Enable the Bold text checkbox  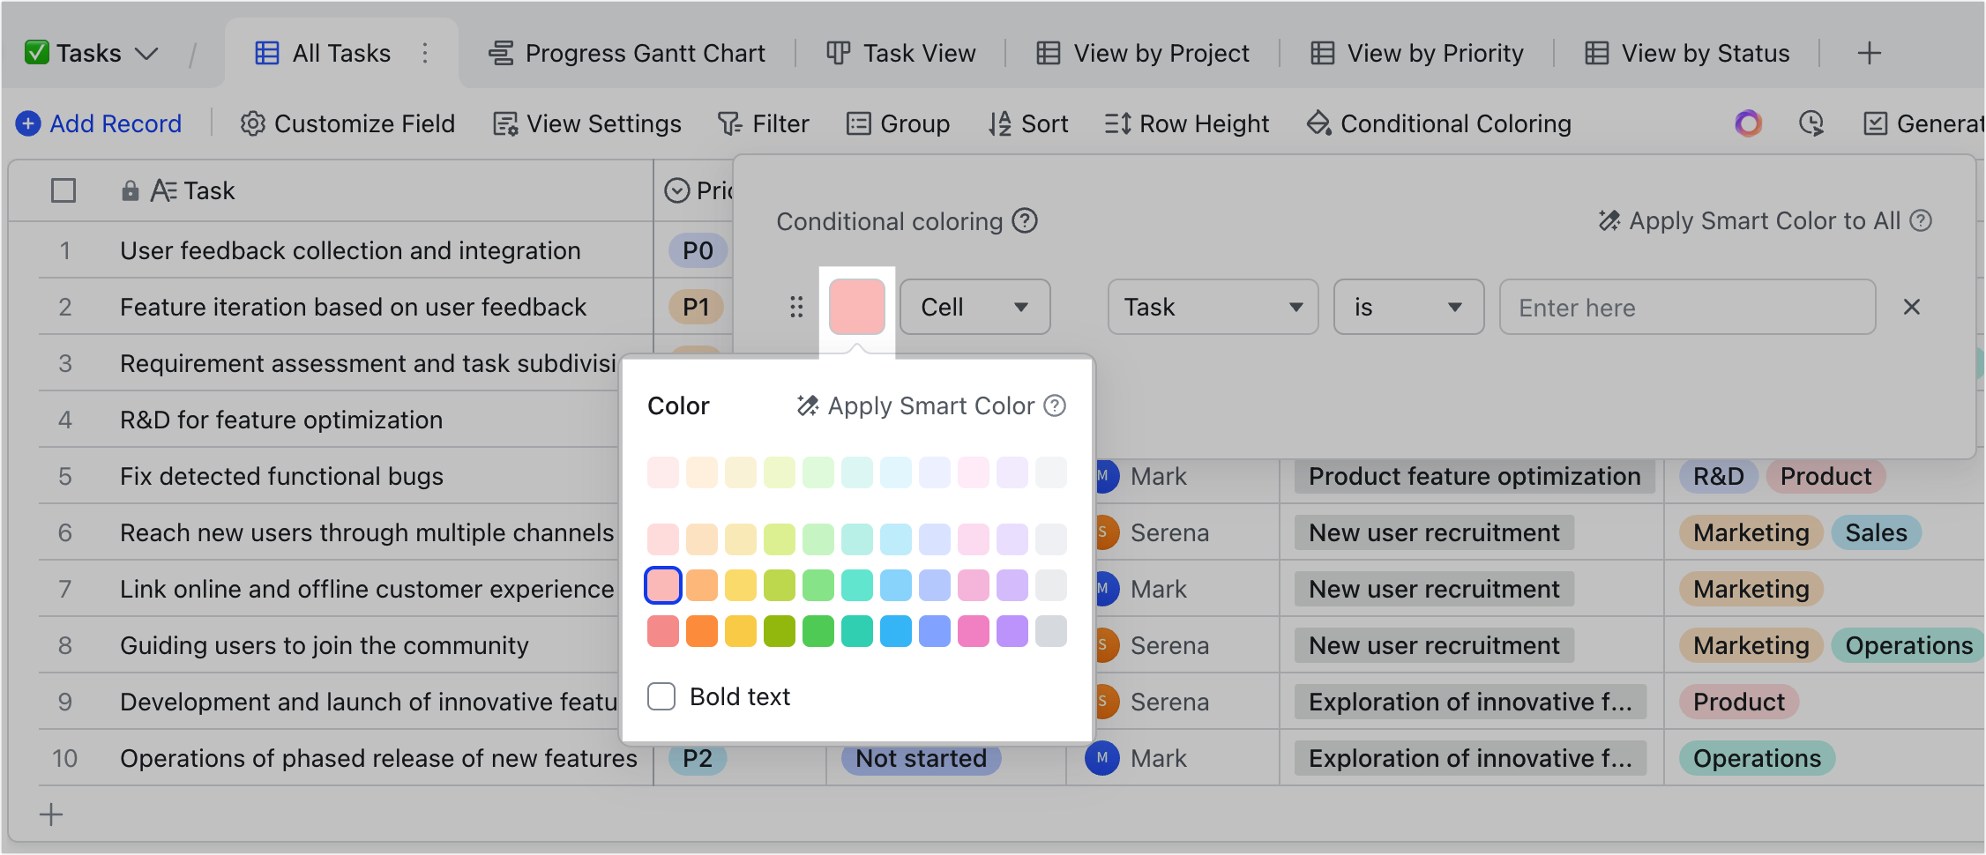tap(661, 696)
